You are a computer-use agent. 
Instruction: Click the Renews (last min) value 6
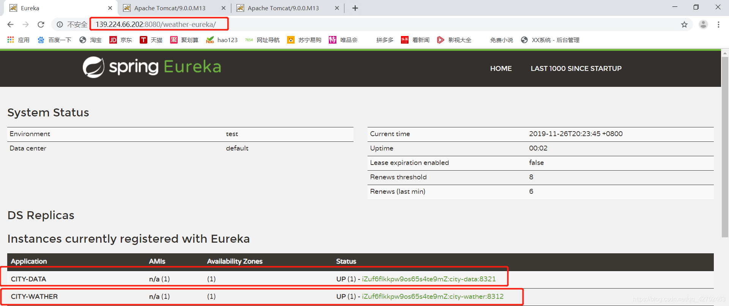531,191
